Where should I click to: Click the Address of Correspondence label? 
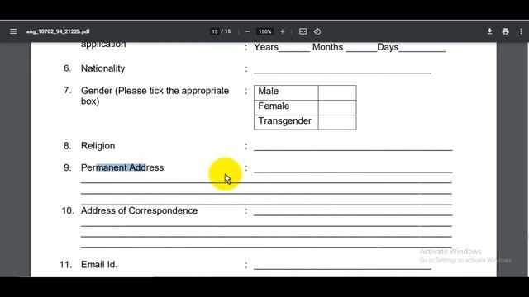point(140,210)
